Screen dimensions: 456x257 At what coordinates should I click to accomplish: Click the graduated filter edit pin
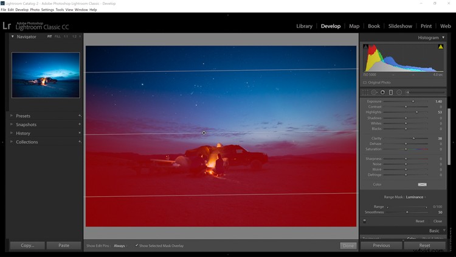coord(204,133)
